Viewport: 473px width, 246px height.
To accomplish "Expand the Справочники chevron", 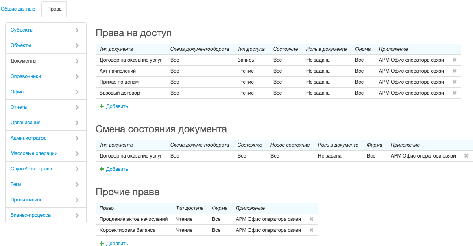I will coord(77,76).
